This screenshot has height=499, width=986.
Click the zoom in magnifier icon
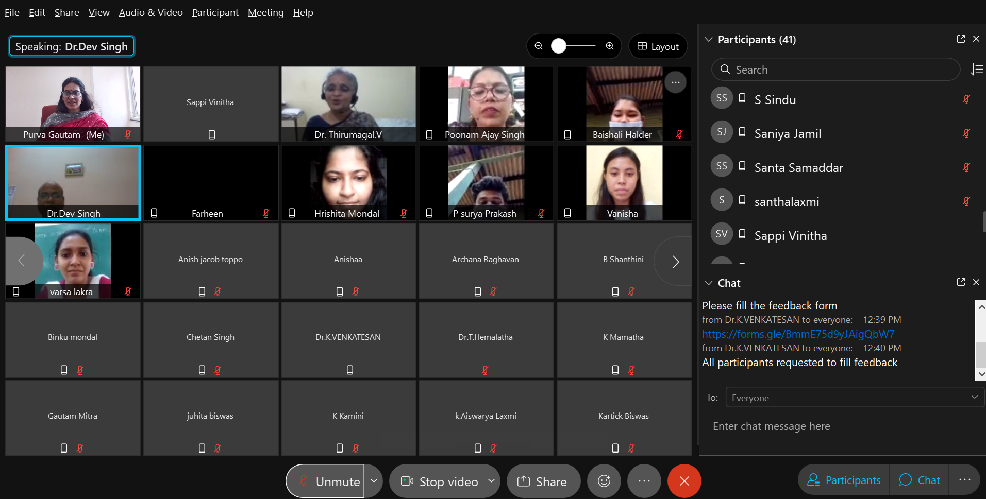[x=610, y=46]
